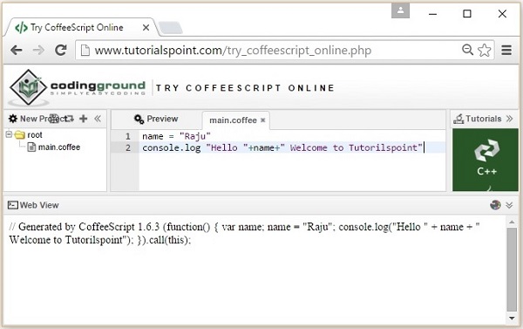The width and height of the screenshot is (523, 329).
Task: Click the Preview gears icon
Action: tap(139, 119)
